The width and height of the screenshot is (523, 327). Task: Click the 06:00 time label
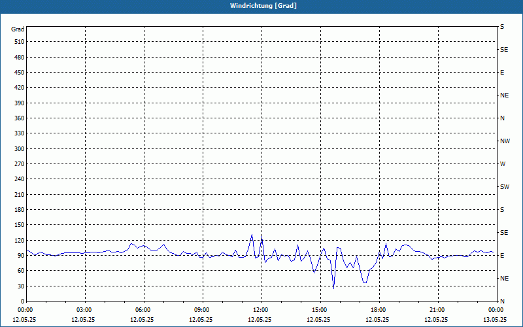pyautogui.click(x=144, y=310)
